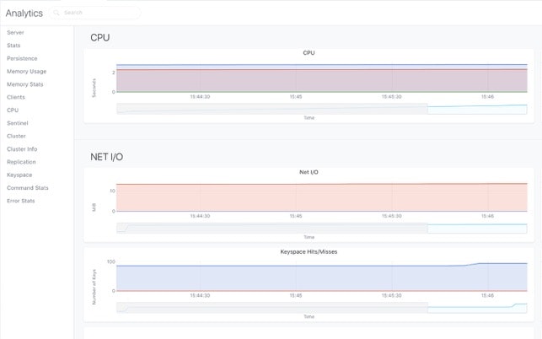Click the CPU chart plot area
Image resolution: width=542 pixels, height=339 pixels.
[x=322, y=78]
